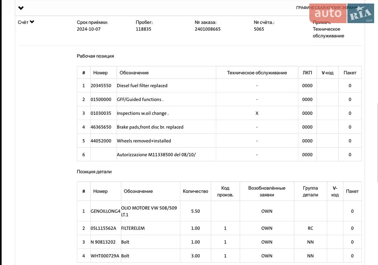Click the Возобновлённые заявки column header
This screenshot has height=265, width=378.
point(267,191)
